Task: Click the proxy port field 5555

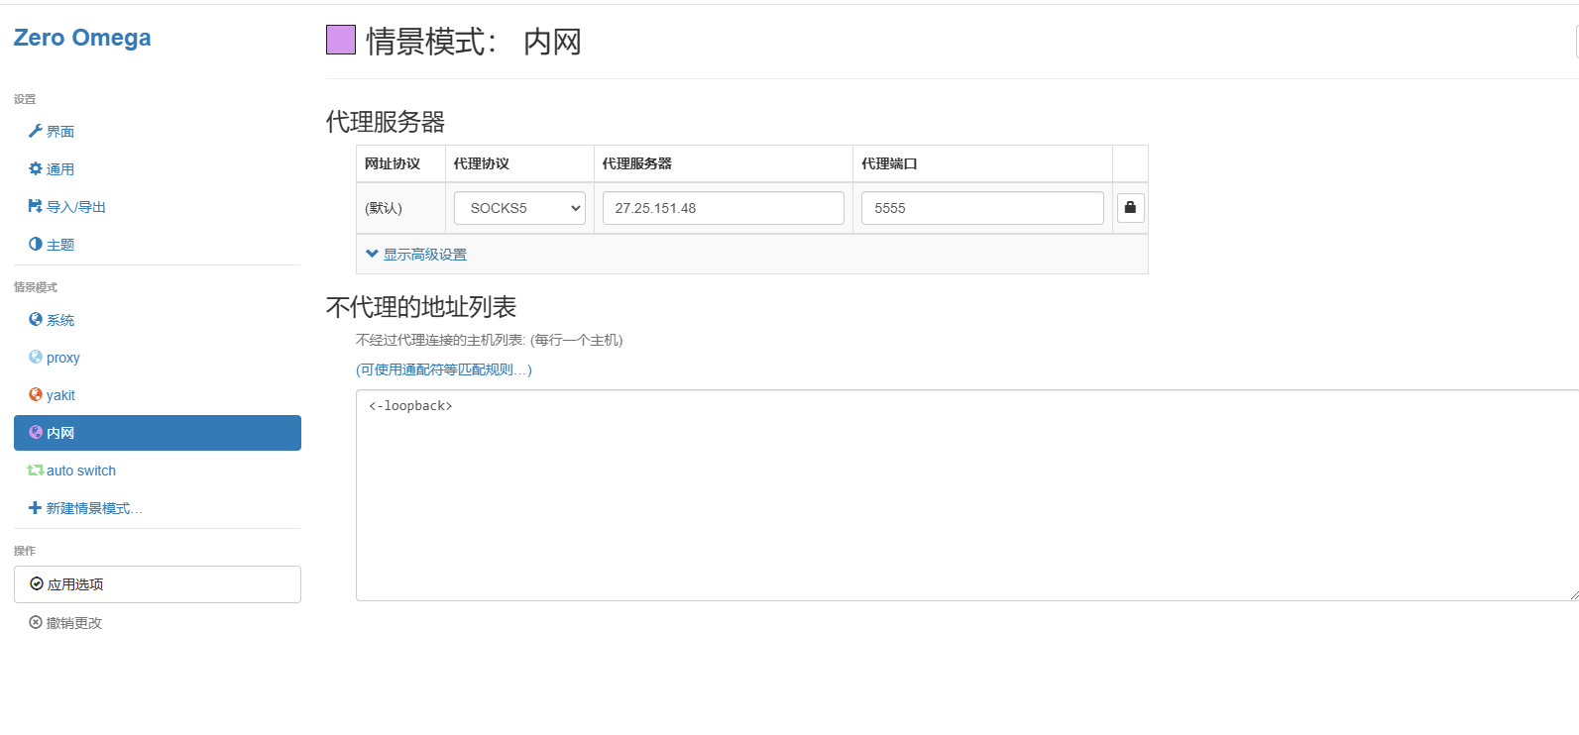Action: point(982,208)
